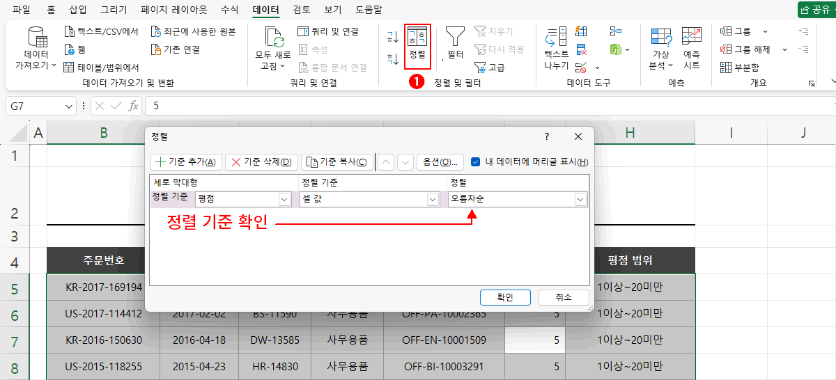Expand the 그룹 dropdown arrow

765,31
